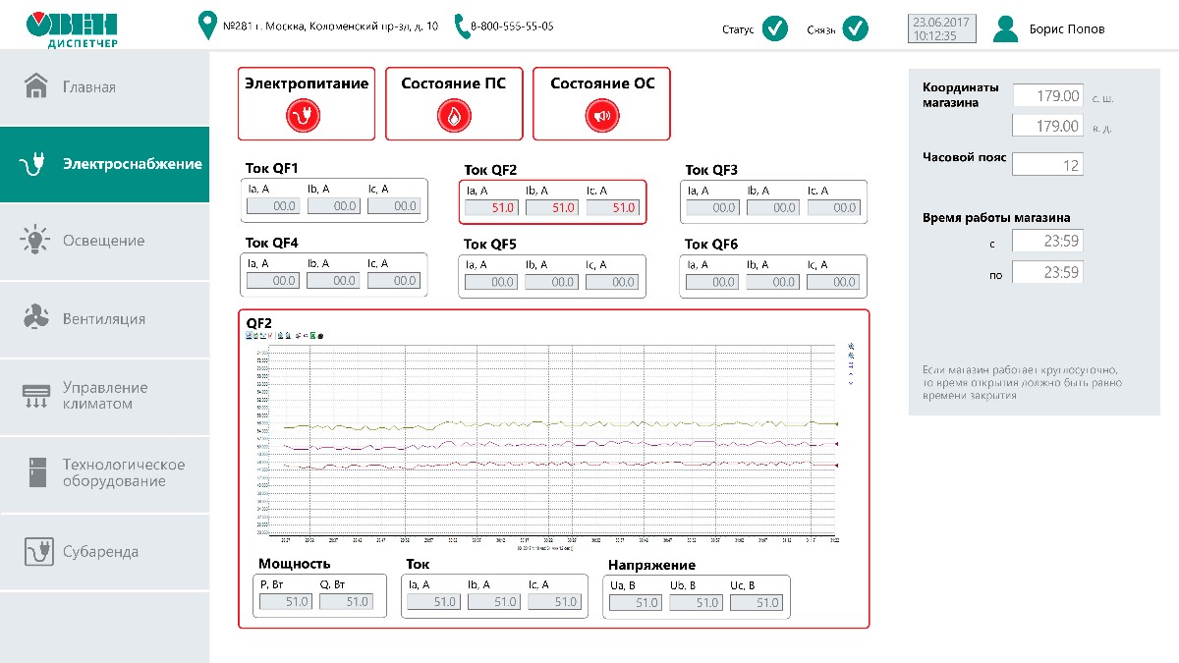The width and height of the screenshot is (1179, 663).
Task: Click the store opening time field labeled с
Action: (1047, 242)
